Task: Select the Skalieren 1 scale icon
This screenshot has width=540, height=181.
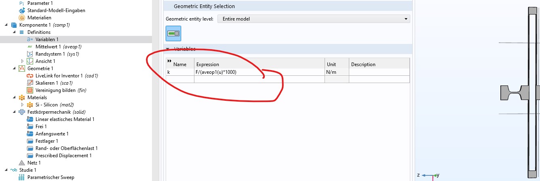Action: 30,83
